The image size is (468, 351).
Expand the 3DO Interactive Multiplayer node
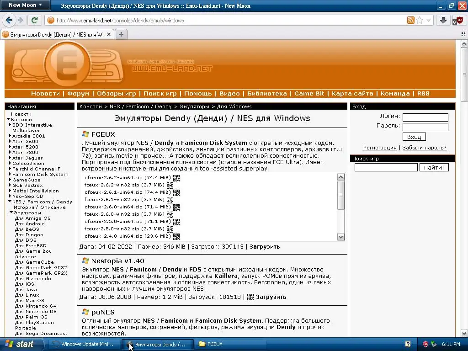coord(10,125)
